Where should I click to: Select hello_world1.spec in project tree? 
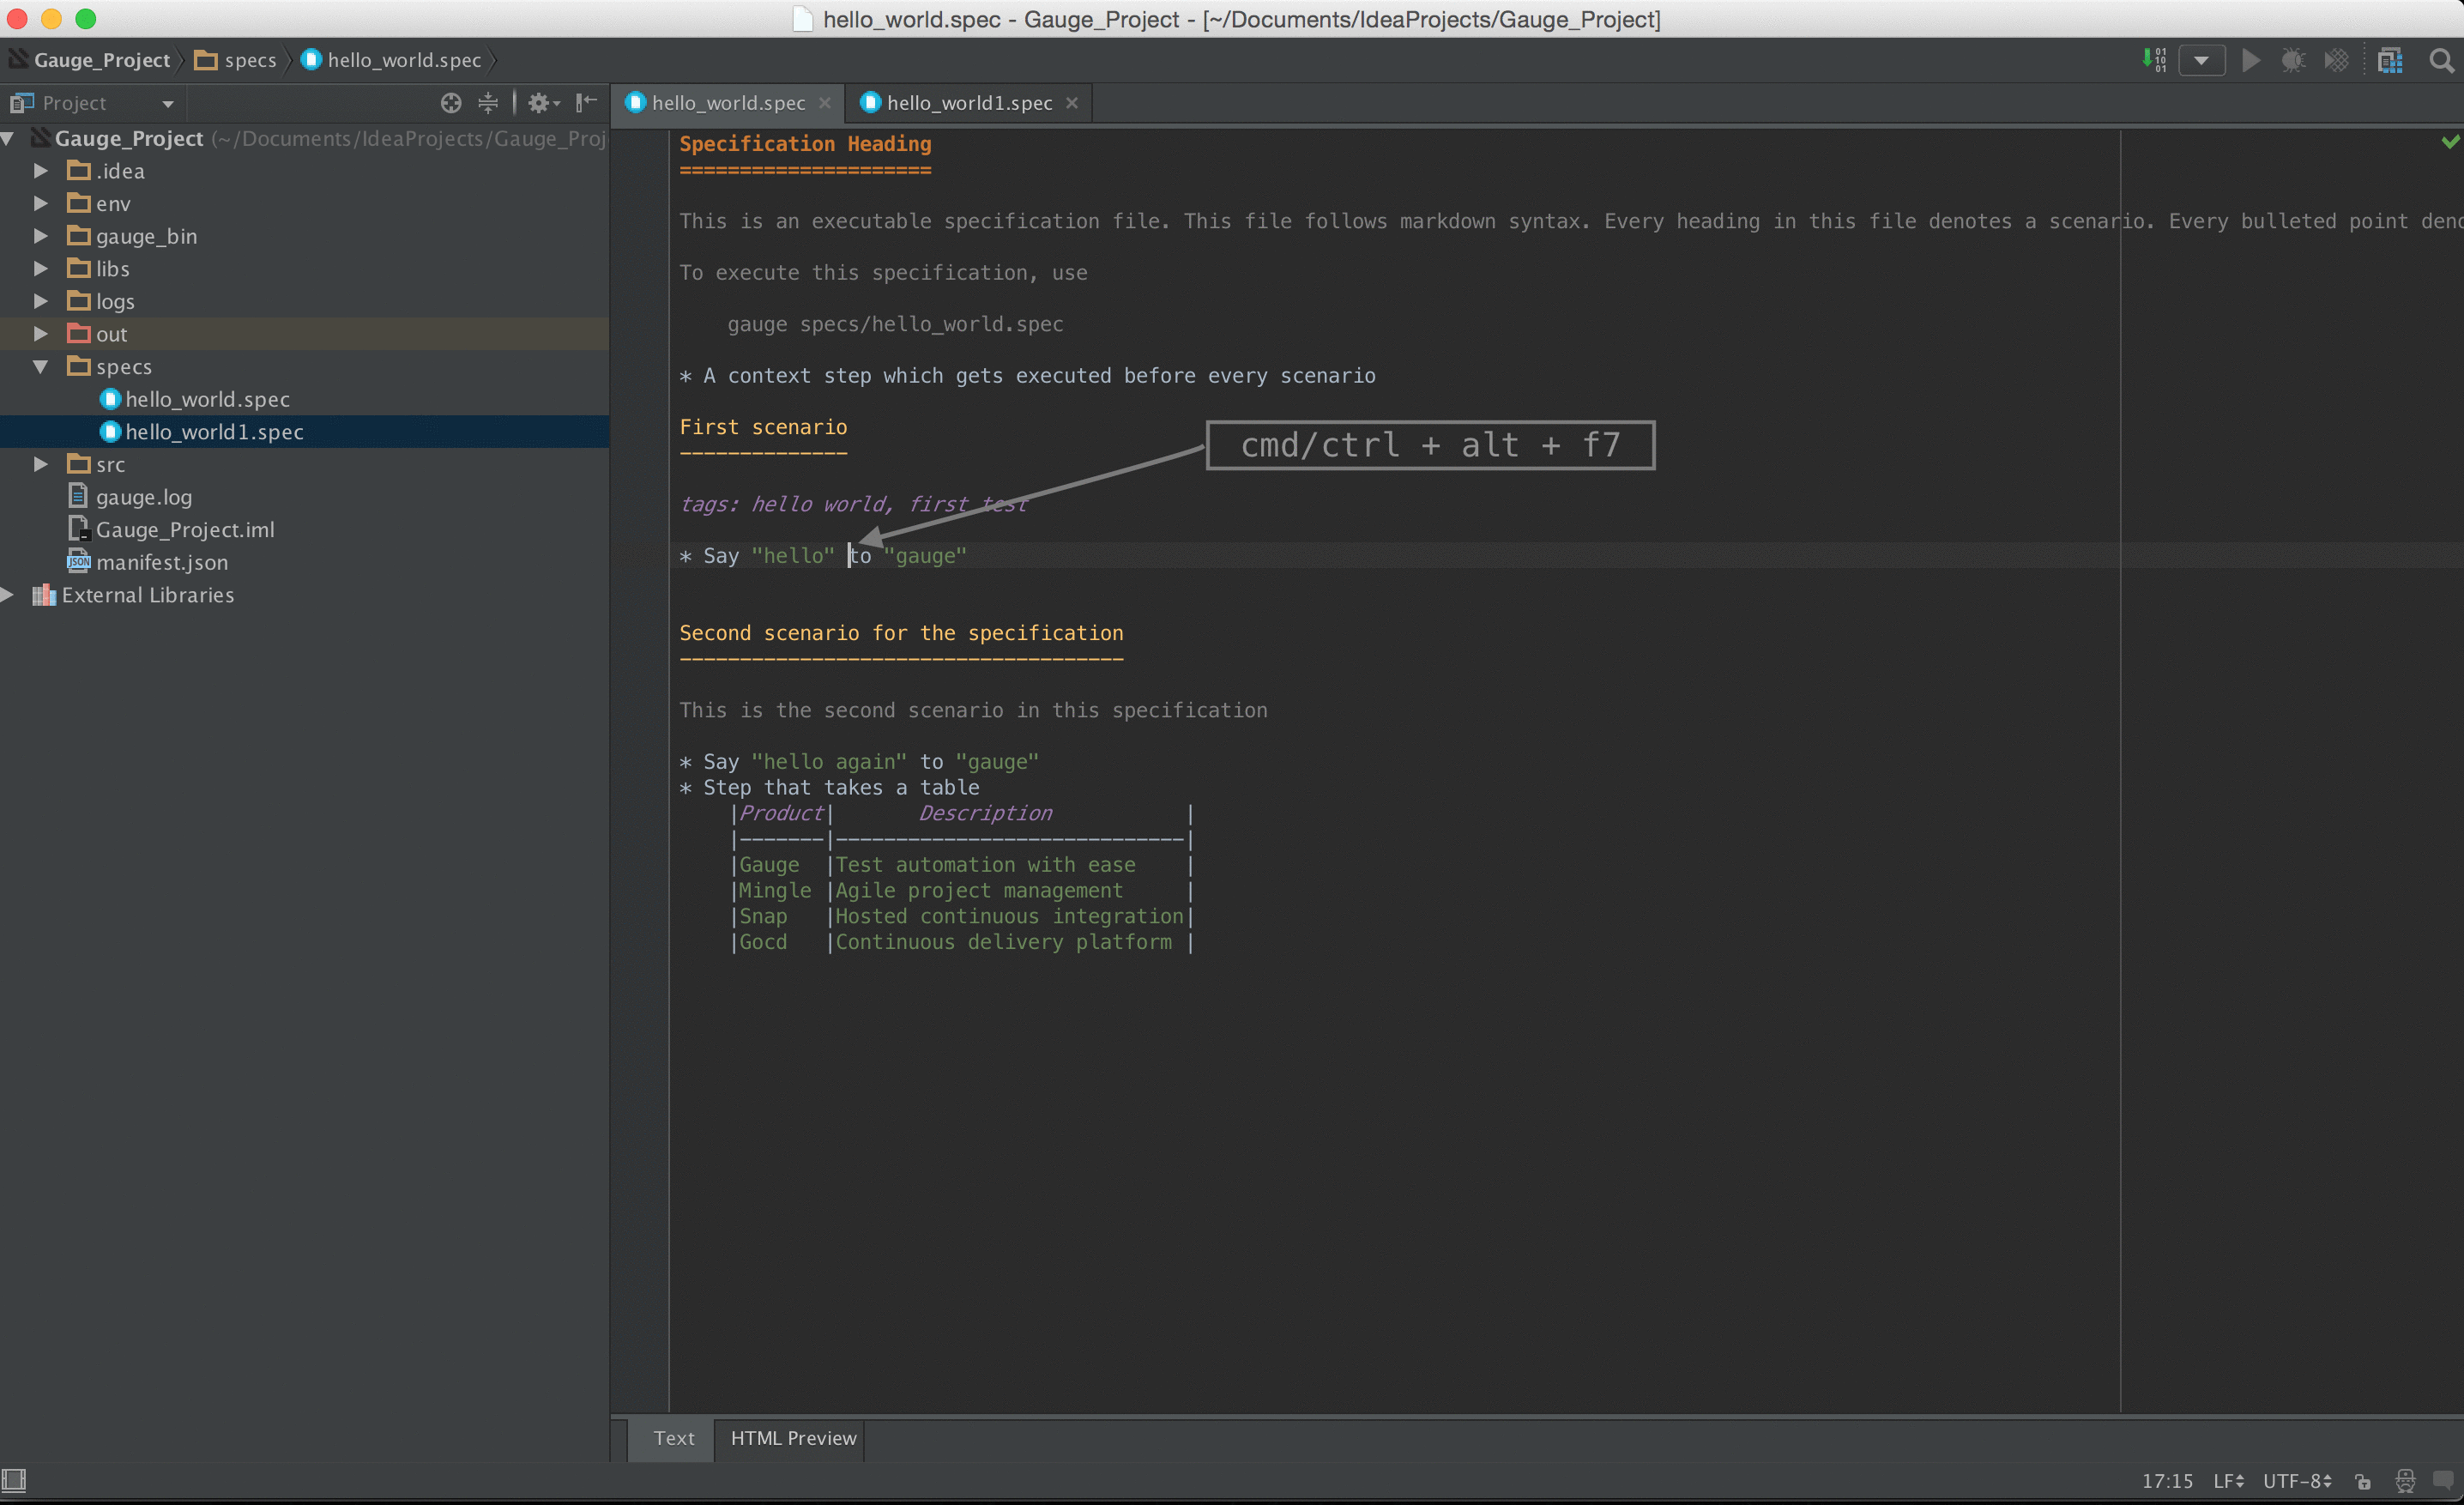(x=211, y=432)
